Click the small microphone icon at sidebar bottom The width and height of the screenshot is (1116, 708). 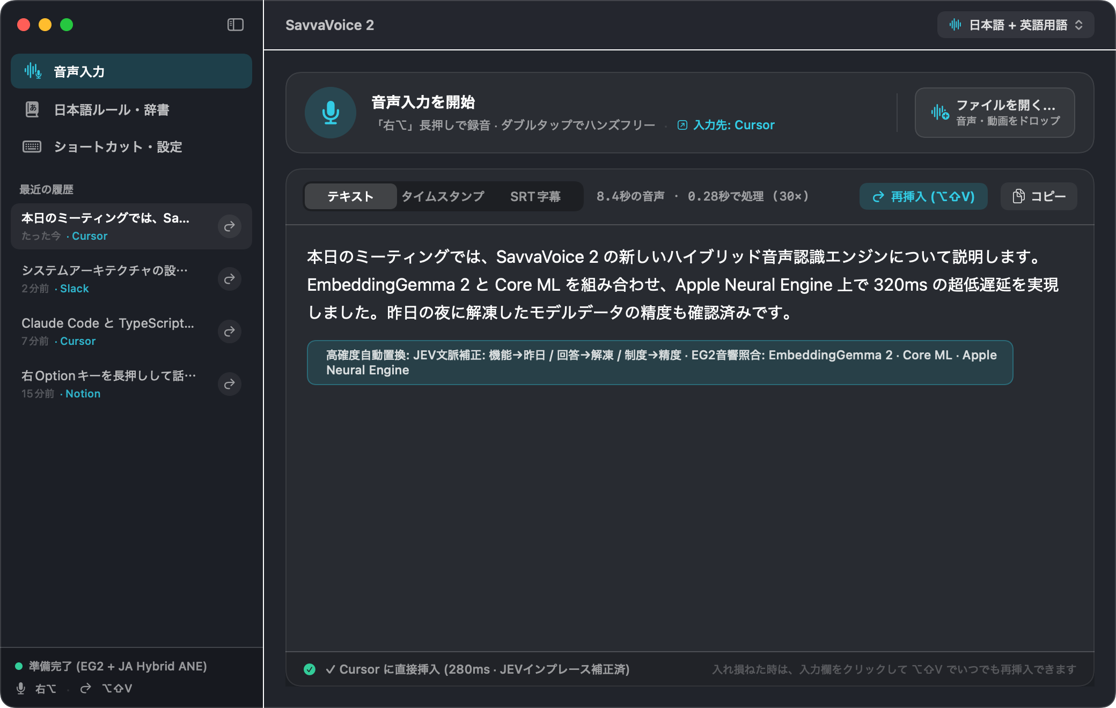21,688
